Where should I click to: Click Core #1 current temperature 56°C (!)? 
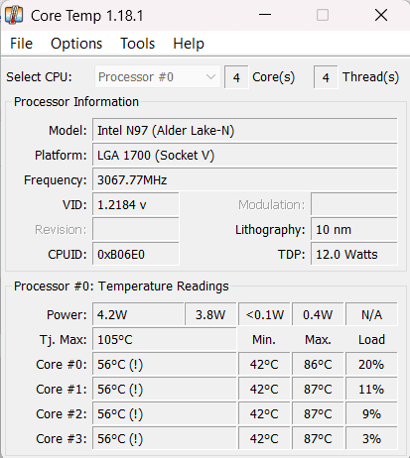[x=165, y=390]
